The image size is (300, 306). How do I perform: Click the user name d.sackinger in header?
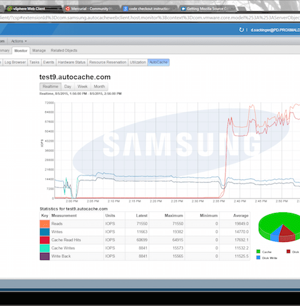point(275,30)
